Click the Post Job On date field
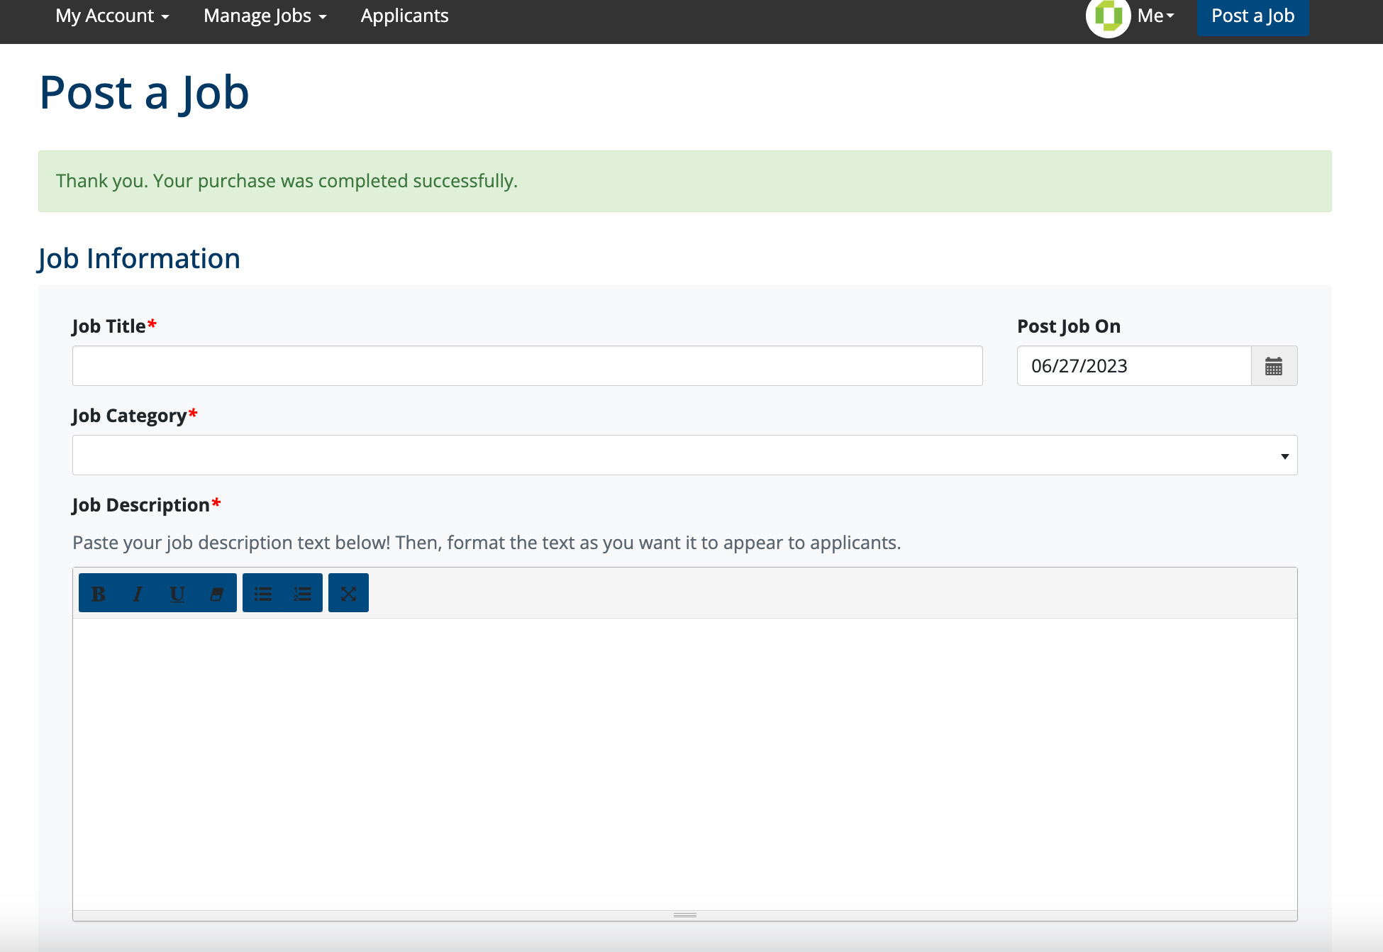 click(x=1134, y=366)
